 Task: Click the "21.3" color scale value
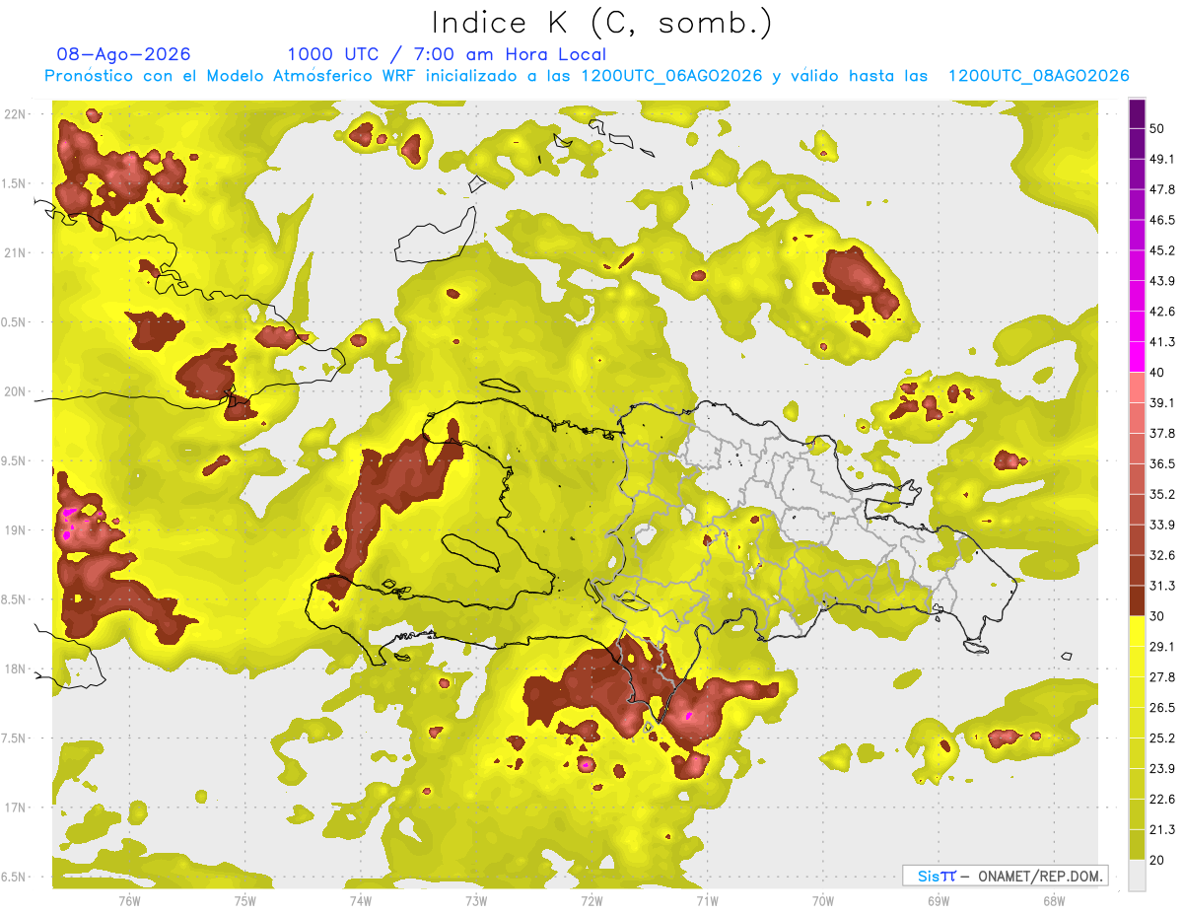pos(1161,830)
